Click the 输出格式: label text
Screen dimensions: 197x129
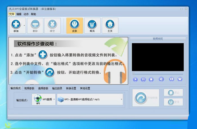[22, 100]
